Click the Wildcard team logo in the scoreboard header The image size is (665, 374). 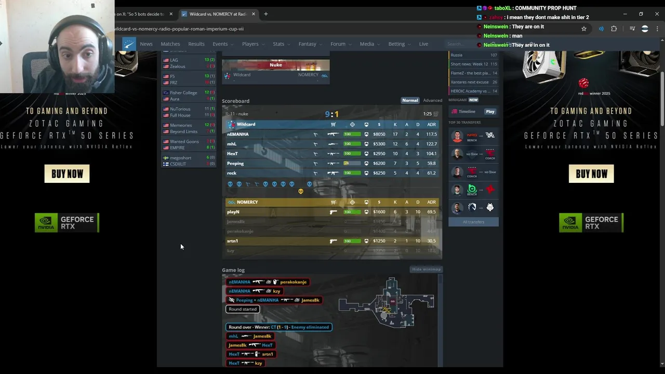[232, 125]
